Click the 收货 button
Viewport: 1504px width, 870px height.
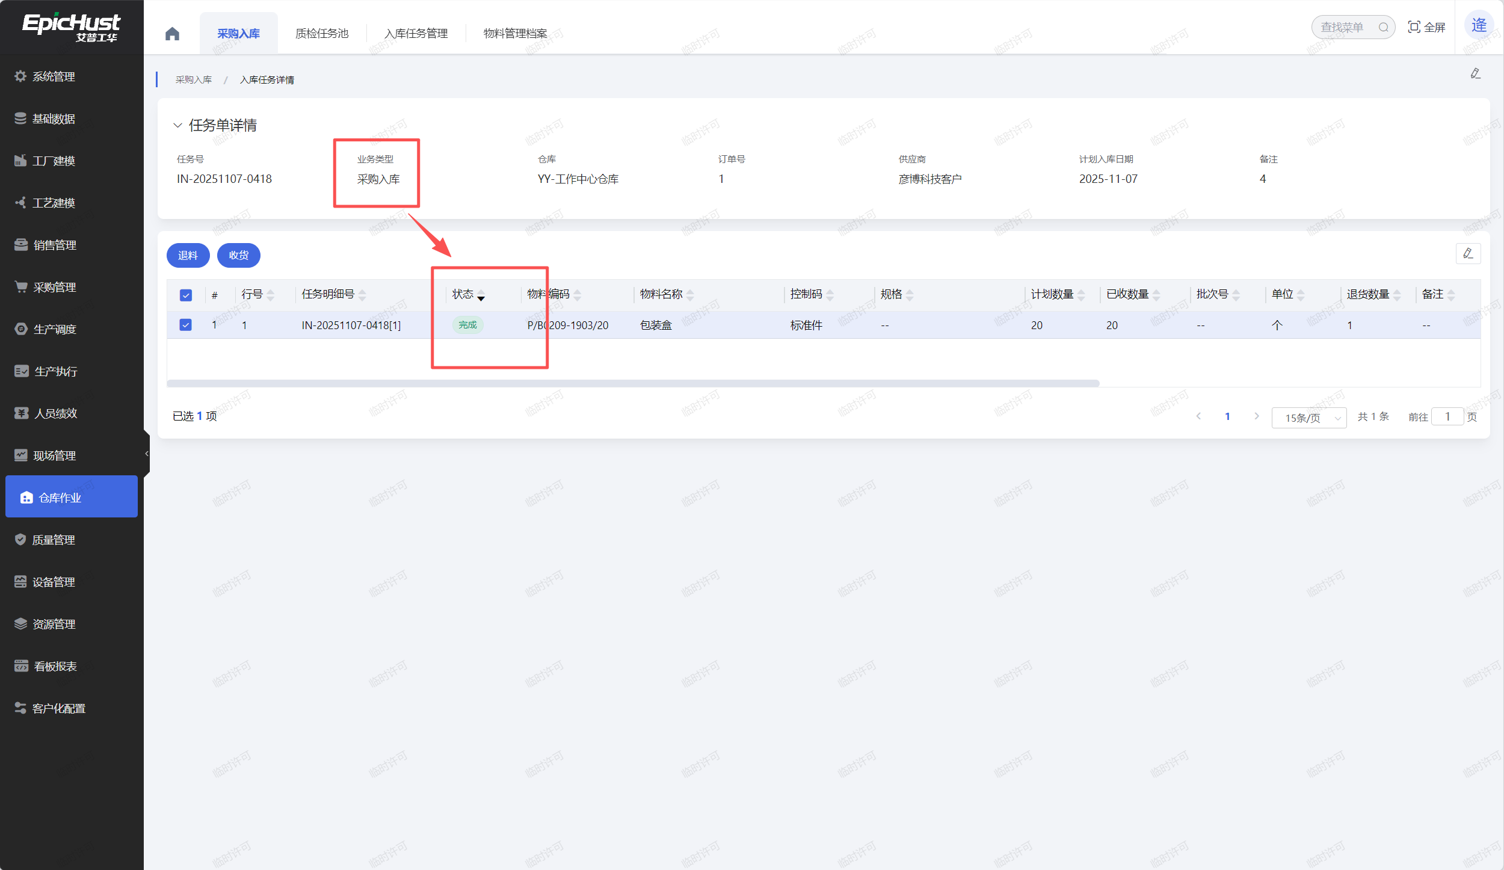[238, 255]
